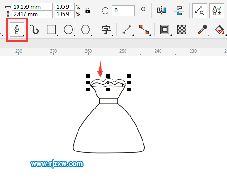
Task: Click the bottom-right selection handle
Action: (129, 90)
